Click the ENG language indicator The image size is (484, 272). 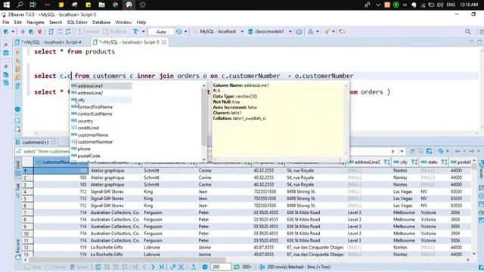(x=451, y=5)
